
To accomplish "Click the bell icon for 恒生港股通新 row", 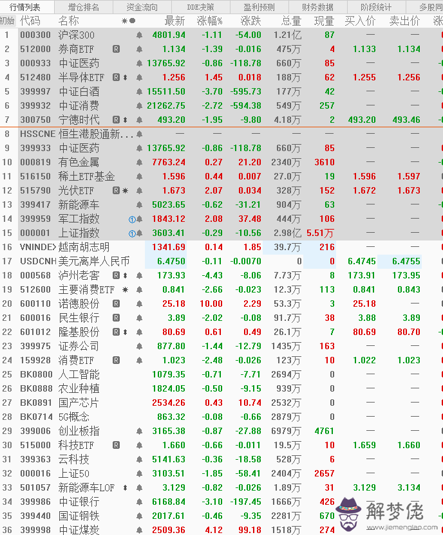I will click(139, 134).
